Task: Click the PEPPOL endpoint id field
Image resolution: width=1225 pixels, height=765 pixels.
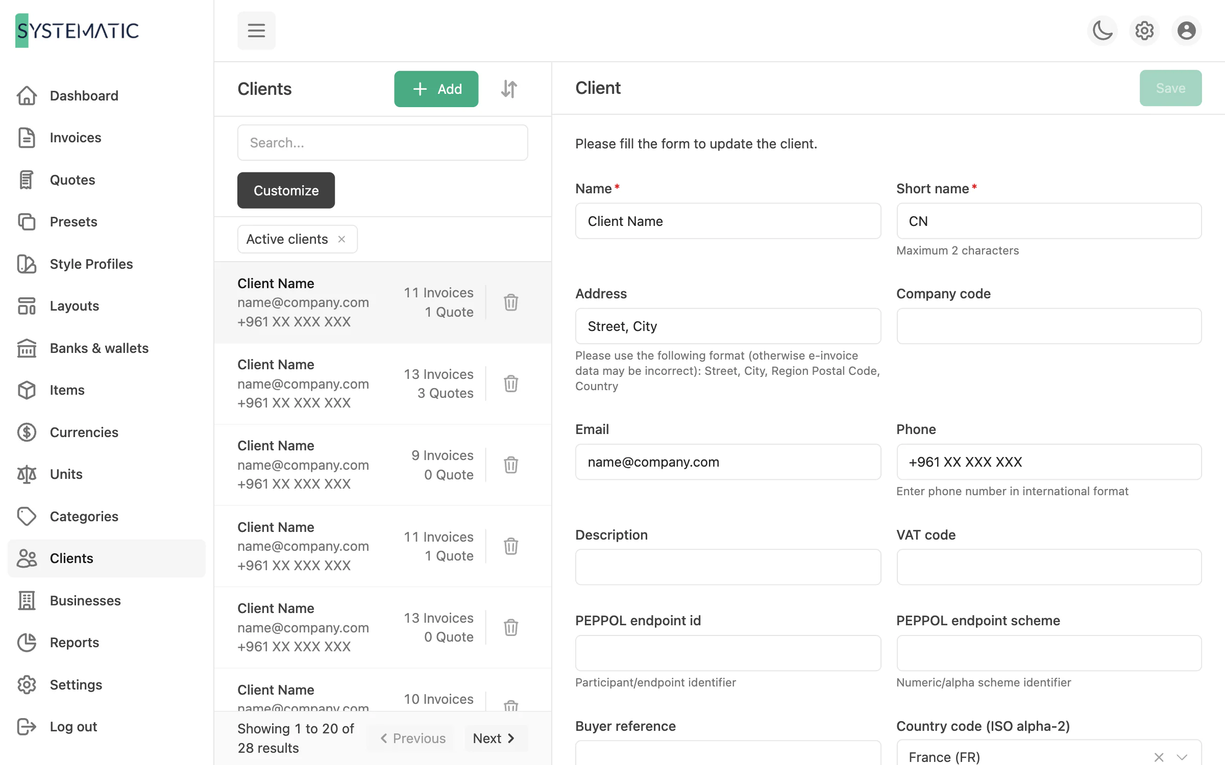Action: coord(728,653)
